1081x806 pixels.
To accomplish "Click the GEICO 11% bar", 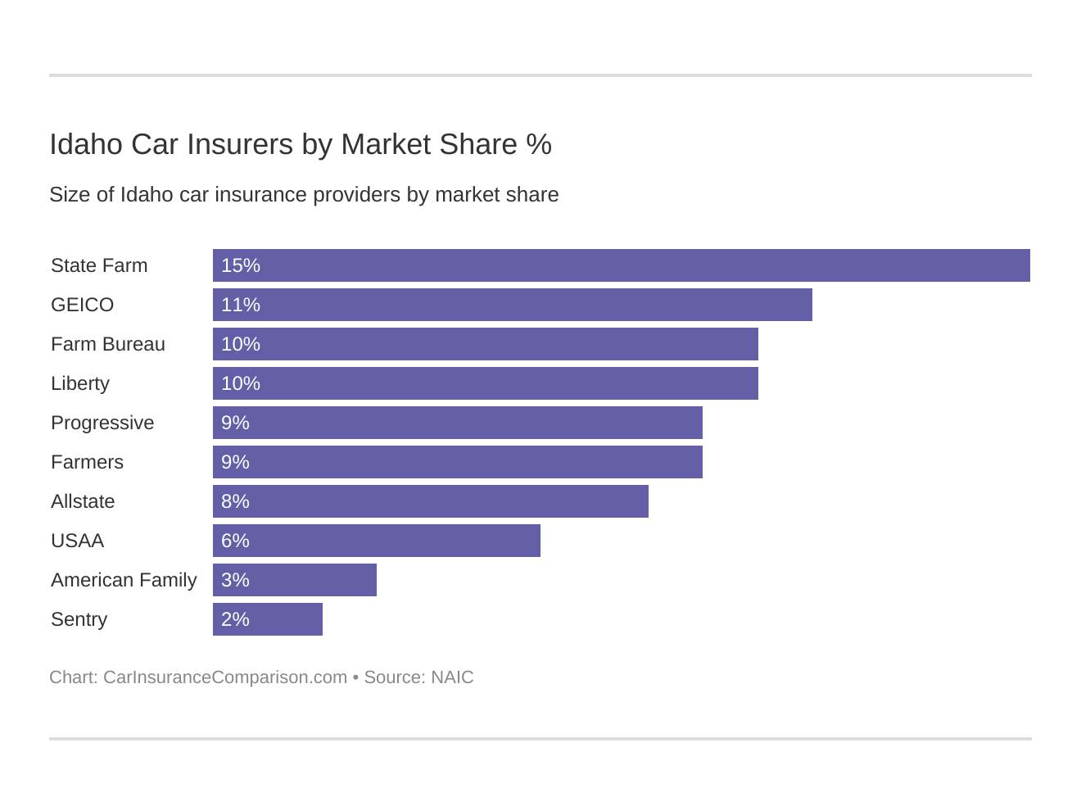I will coord(512,305).
